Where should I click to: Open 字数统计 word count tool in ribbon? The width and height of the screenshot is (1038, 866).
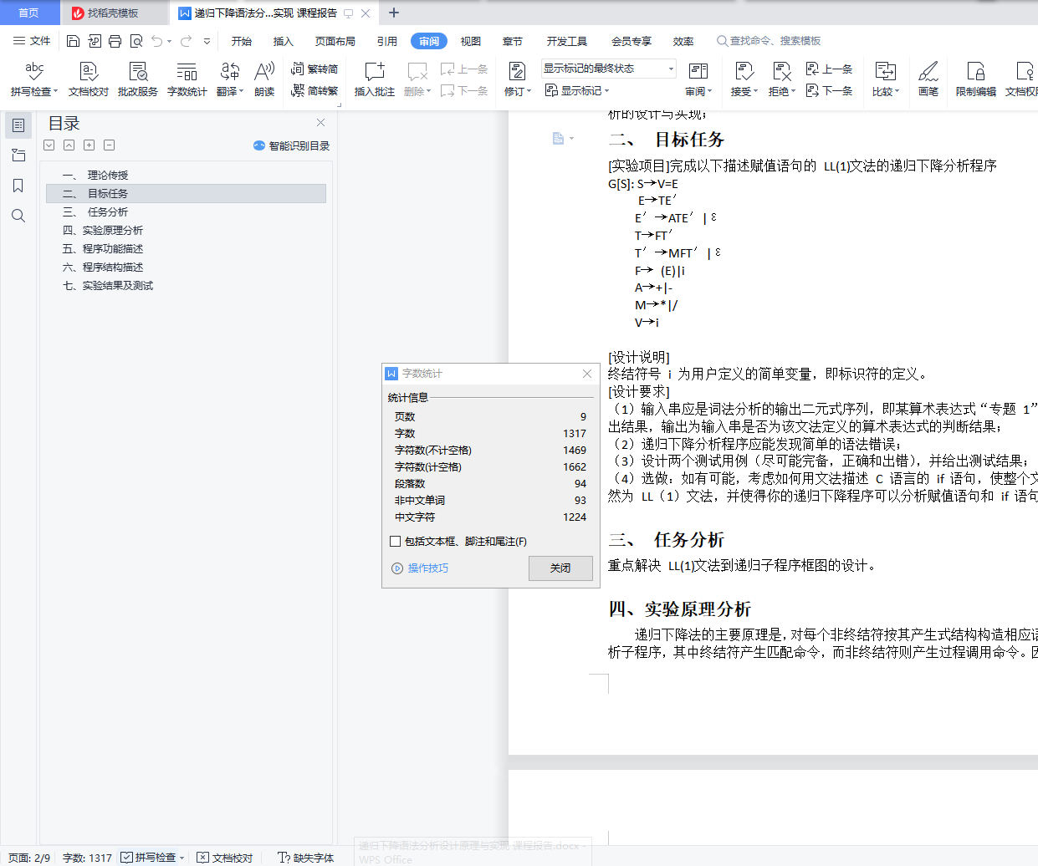pyautogui.click(x=187, y=79)
